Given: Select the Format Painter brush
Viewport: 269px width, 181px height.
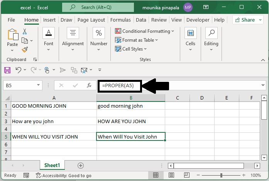Looking at the screenshot, I should pyautogui.click(x=25, y=49).
